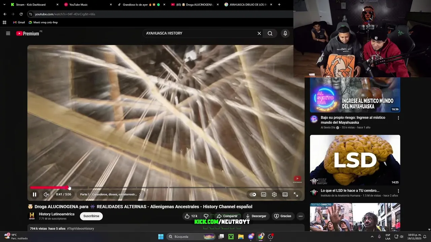Switch to 'Grandioso lo de ayer' TikTok tab
Image resolution: width=431 pixels, height=242 pixels.
tap(141, 5)
